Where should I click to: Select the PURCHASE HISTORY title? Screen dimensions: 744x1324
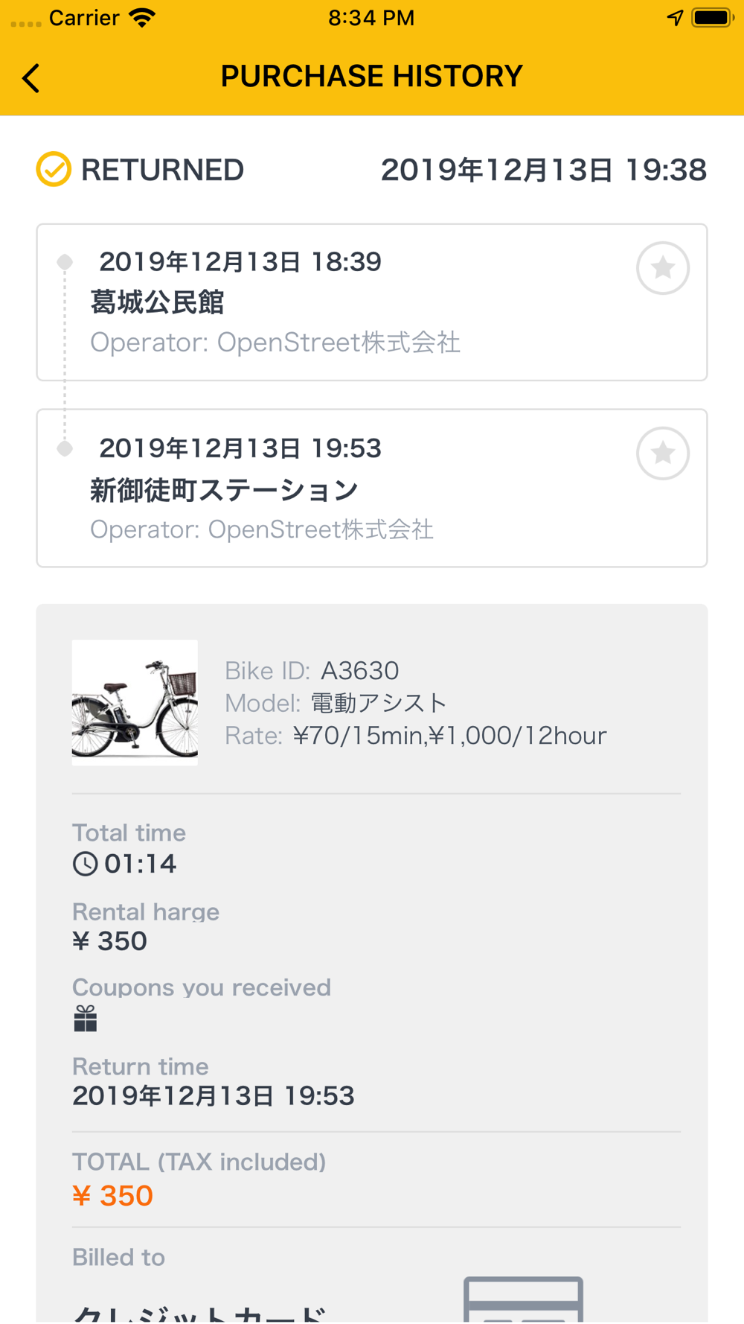[372, 76]
